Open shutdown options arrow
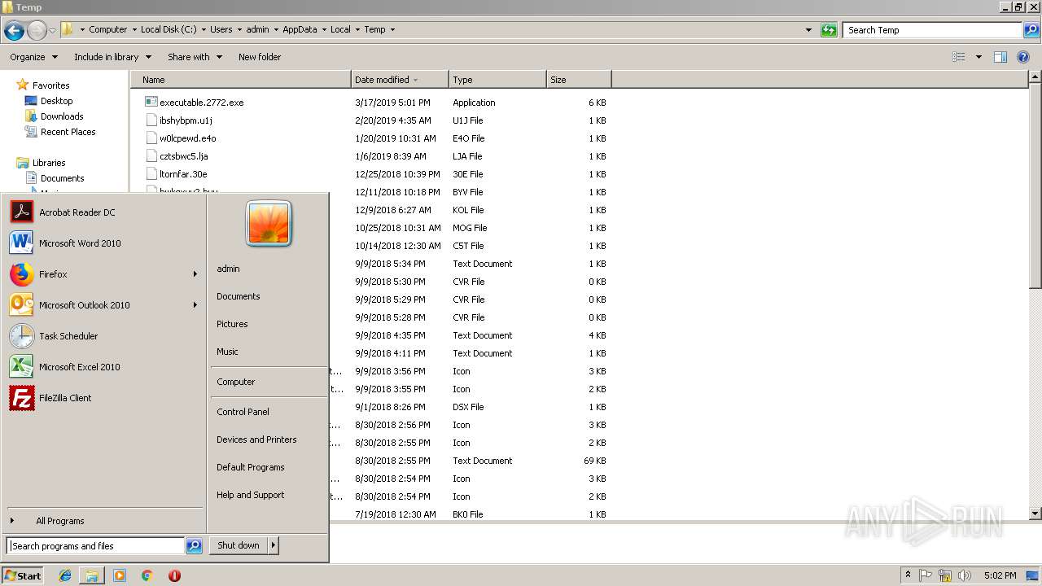 274,545
